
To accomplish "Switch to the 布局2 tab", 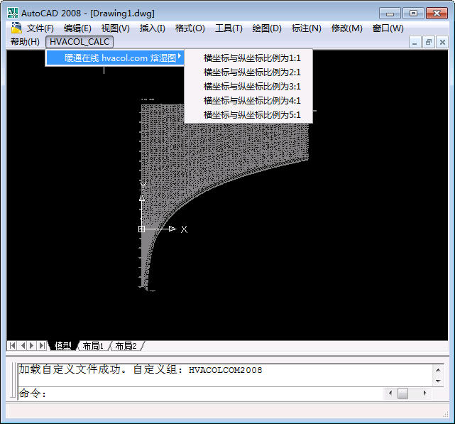I will click(126, 346).
